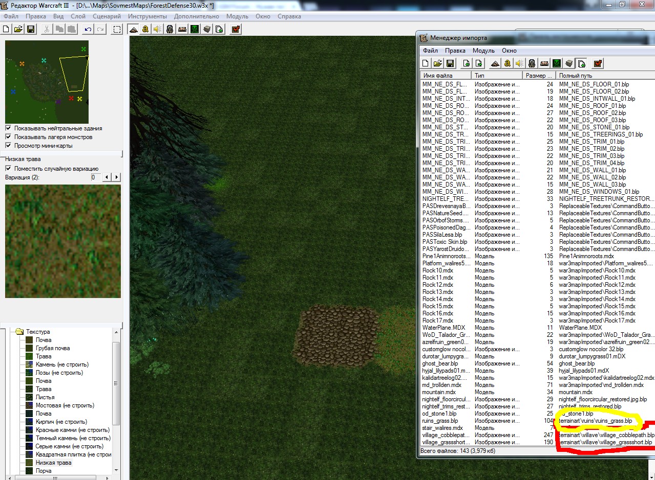
Task: Click Open folder icon in Import Manager toolbar
Action: coord(437,63)
